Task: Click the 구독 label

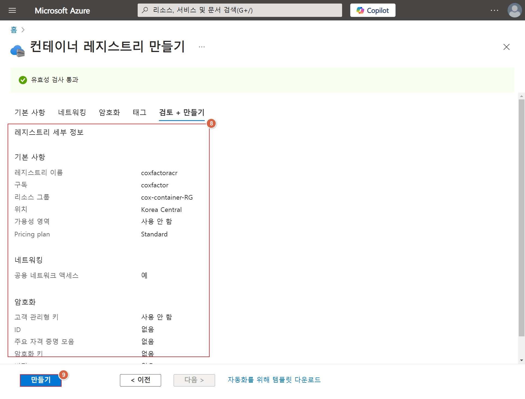Action: click(21, 185)
